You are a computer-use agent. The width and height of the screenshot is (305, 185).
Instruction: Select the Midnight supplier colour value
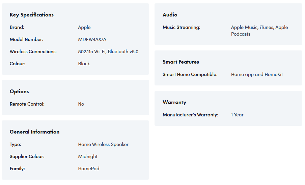pyautogui.click(x=88, y=156)
